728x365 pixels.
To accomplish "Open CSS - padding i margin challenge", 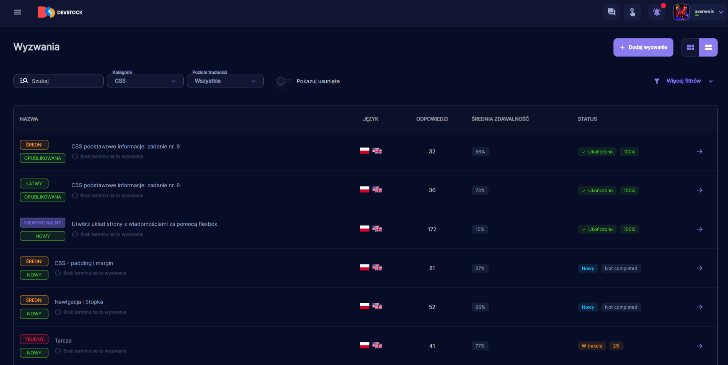I will [84, 263].
